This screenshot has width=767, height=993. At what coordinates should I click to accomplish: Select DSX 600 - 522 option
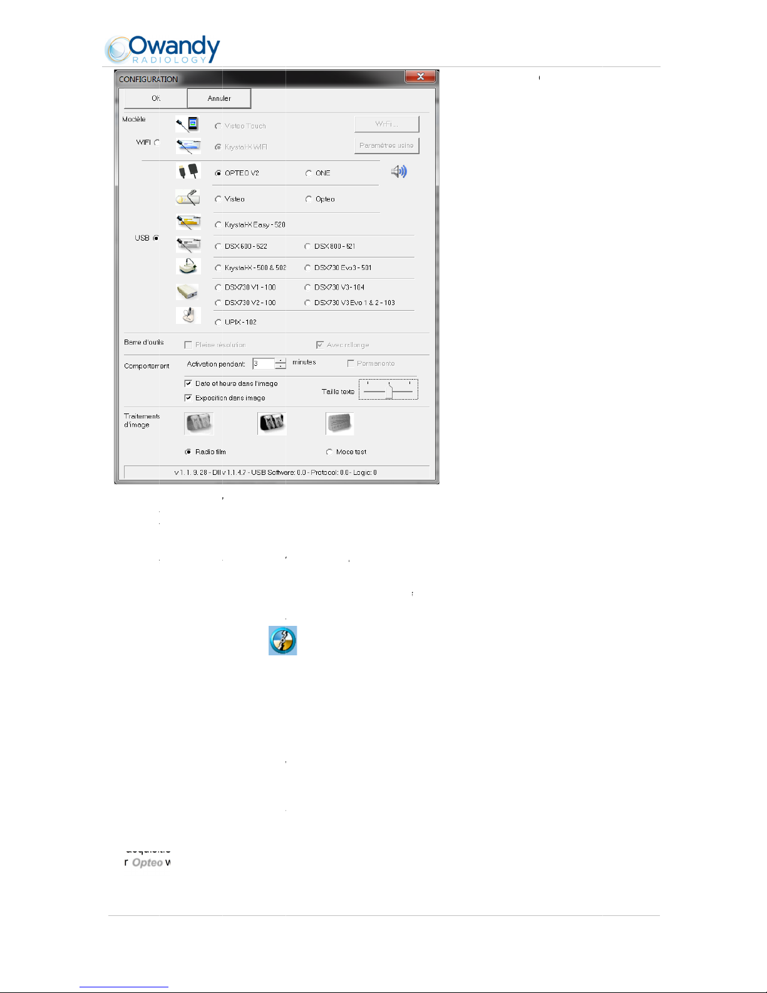[241, 247]
